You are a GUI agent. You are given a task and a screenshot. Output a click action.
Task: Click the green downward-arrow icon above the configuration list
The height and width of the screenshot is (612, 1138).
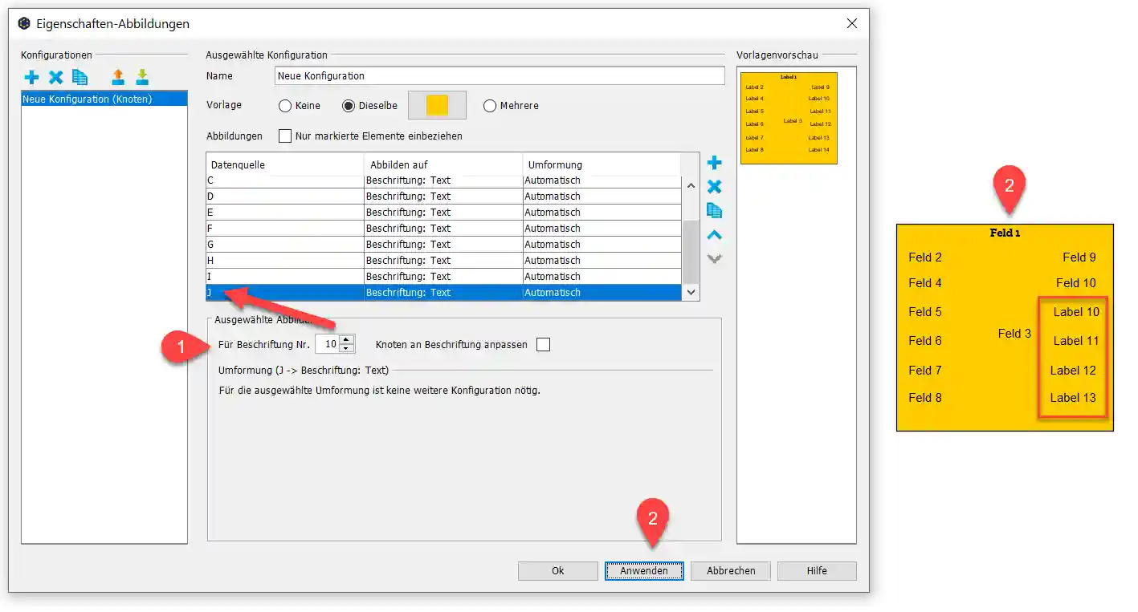[142, 77]
